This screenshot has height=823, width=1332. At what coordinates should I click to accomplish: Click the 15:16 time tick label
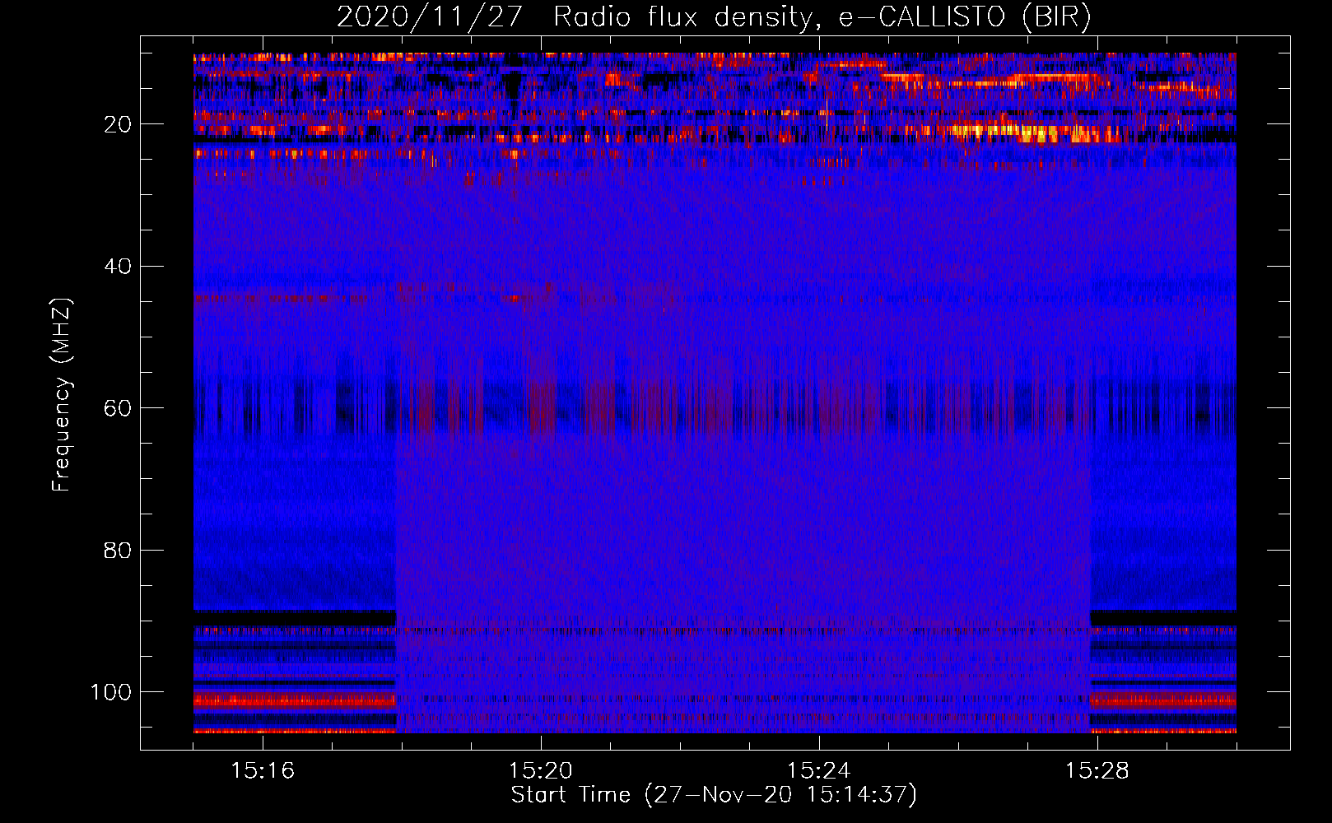tap(263, 771)
